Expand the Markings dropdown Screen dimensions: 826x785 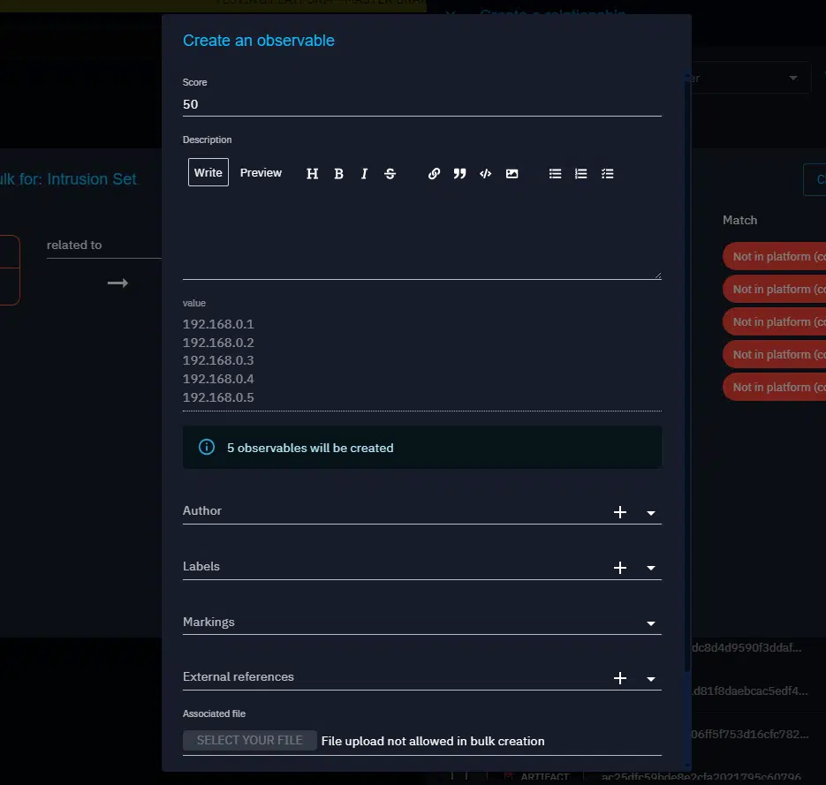click(651, 623)
